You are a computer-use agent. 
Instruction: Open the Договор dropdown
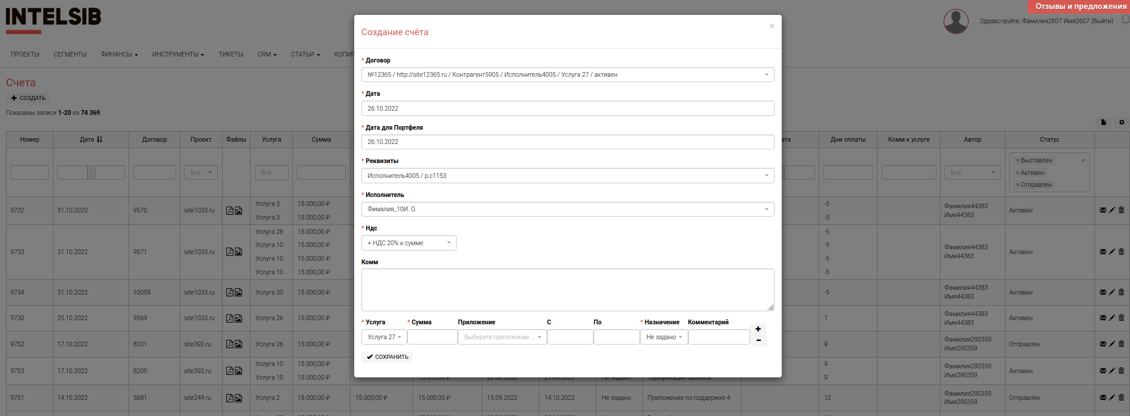(567, 75)
